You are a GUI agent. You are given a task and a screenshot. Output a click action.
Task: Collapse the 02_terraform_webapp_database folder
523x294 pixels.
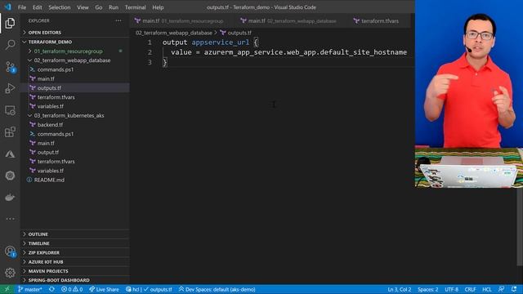(73, 60)
